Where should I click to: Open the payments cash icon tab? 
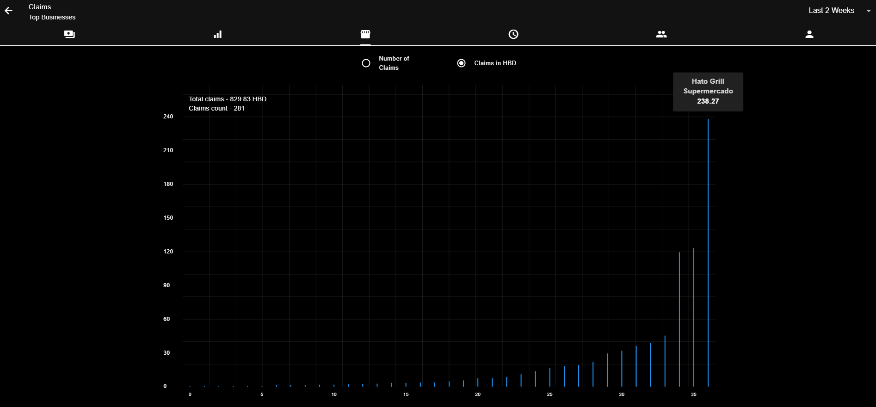click(x=69, y=34)
